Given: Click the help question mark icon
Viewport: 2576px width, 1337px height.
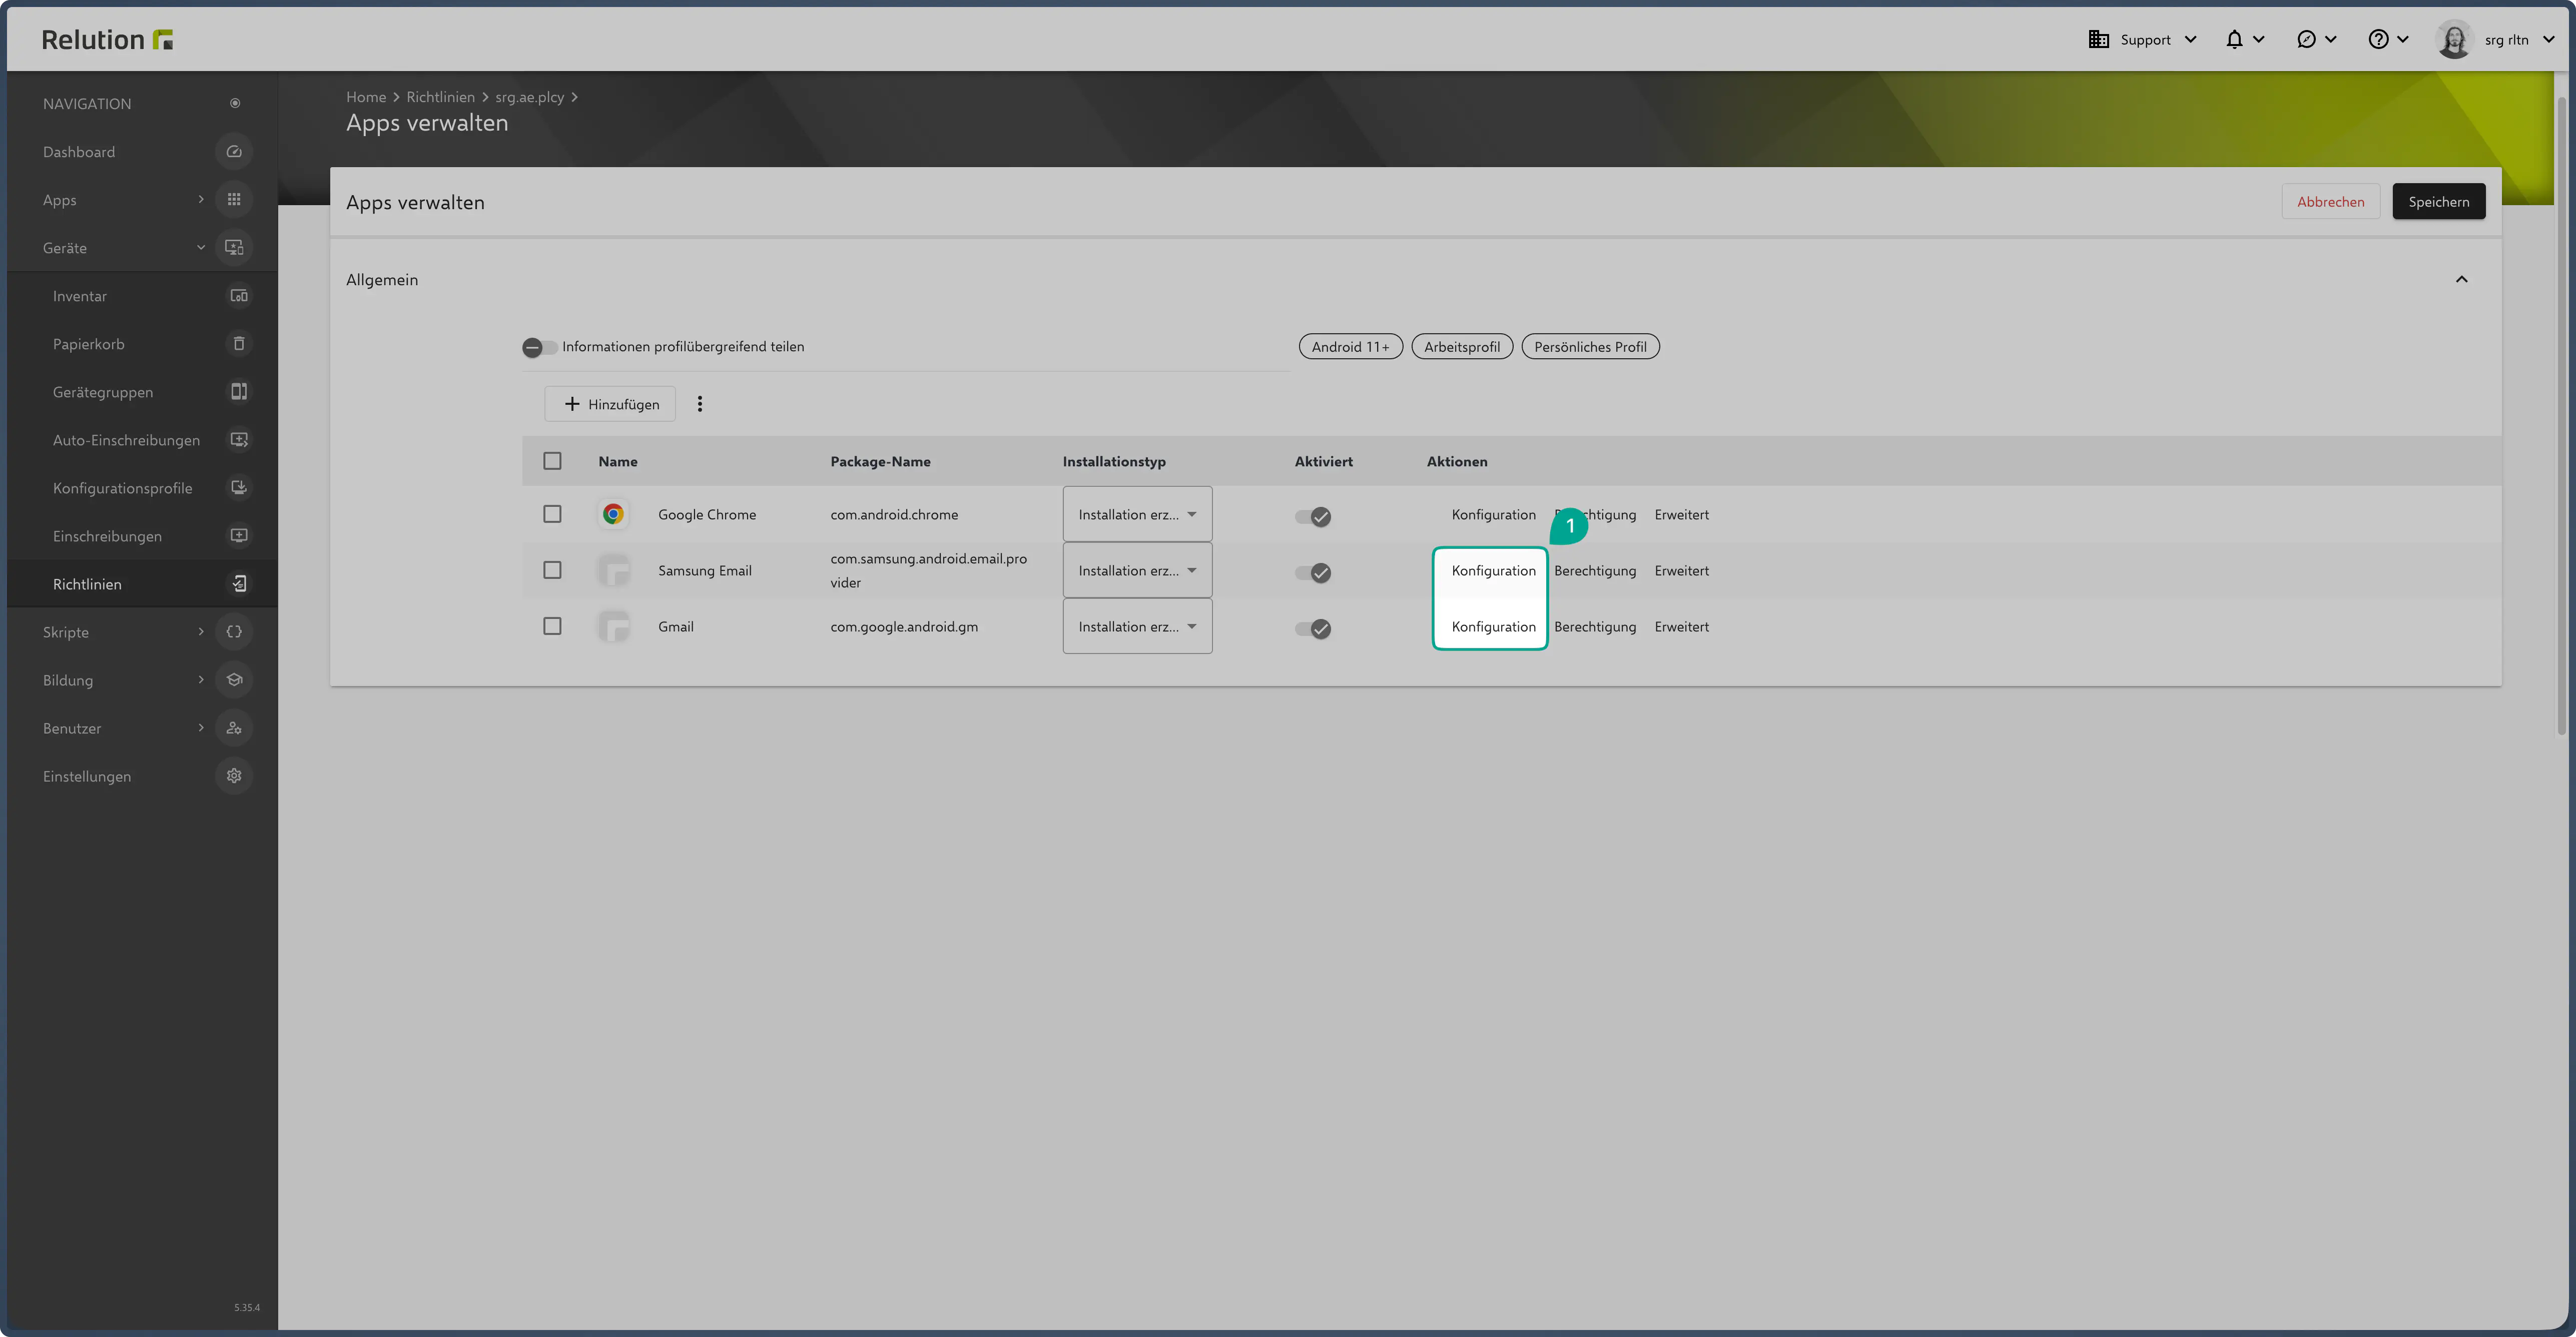Looking at the screenshot, I should click(2378, 40).
